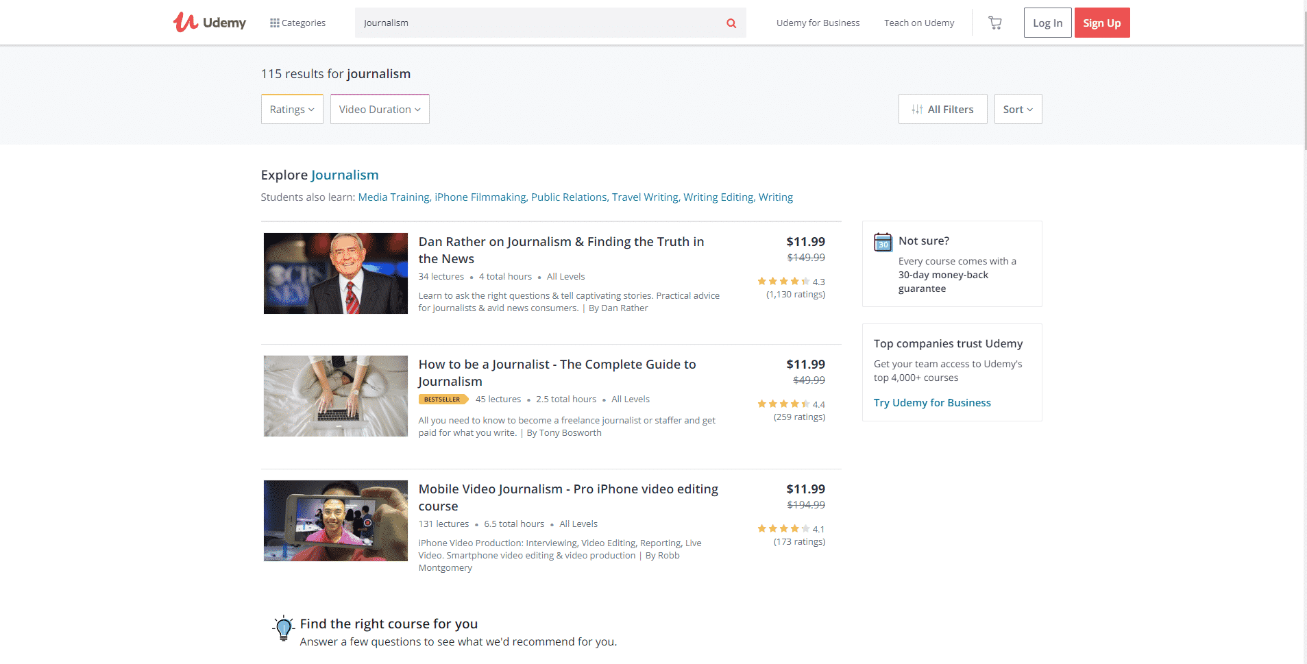The image size is (1307, 664).
Task: Open Mobile Video Journalism course title
Action: coord(568,497)
